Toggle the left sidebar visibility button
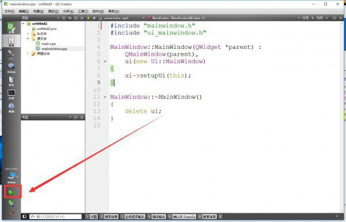The width and height of the screenshot is (346, 222). pos(24,216)
